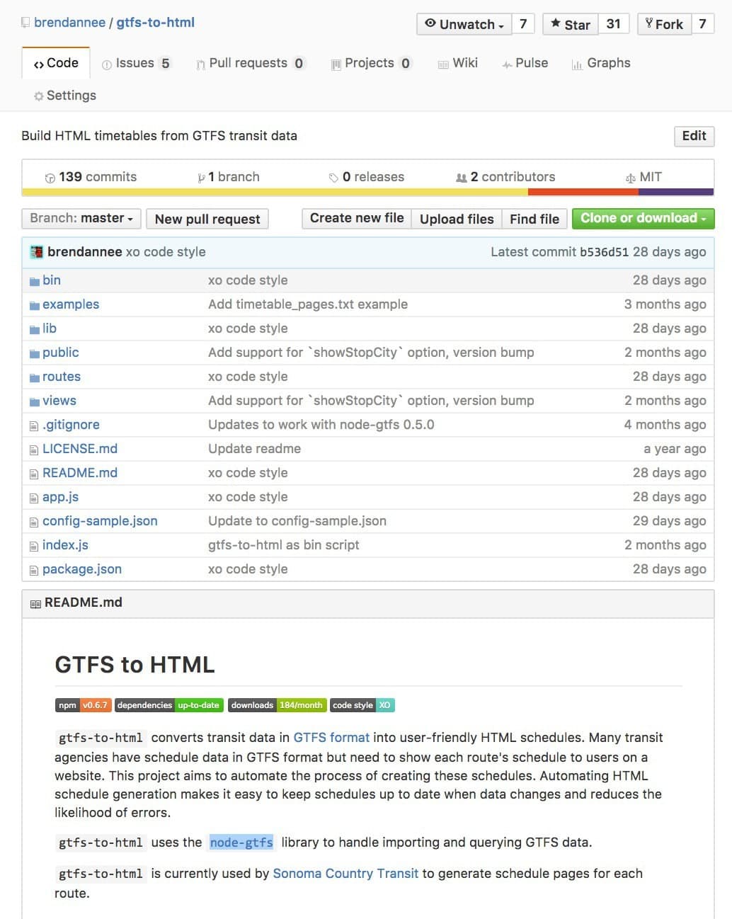Click the views folder icon

pos(35,401)
